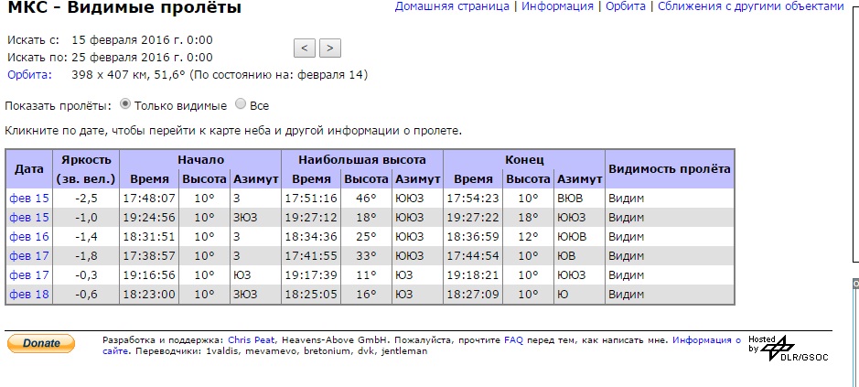Click the brightness value '-1,4'
This screenshot has height=387, width=859.
(x=86, y=237)
